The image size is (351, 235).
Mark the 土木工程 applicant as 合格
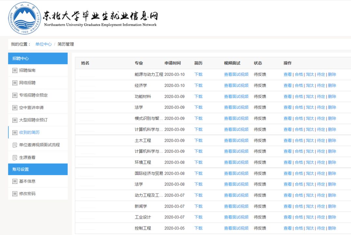point(299,140)
